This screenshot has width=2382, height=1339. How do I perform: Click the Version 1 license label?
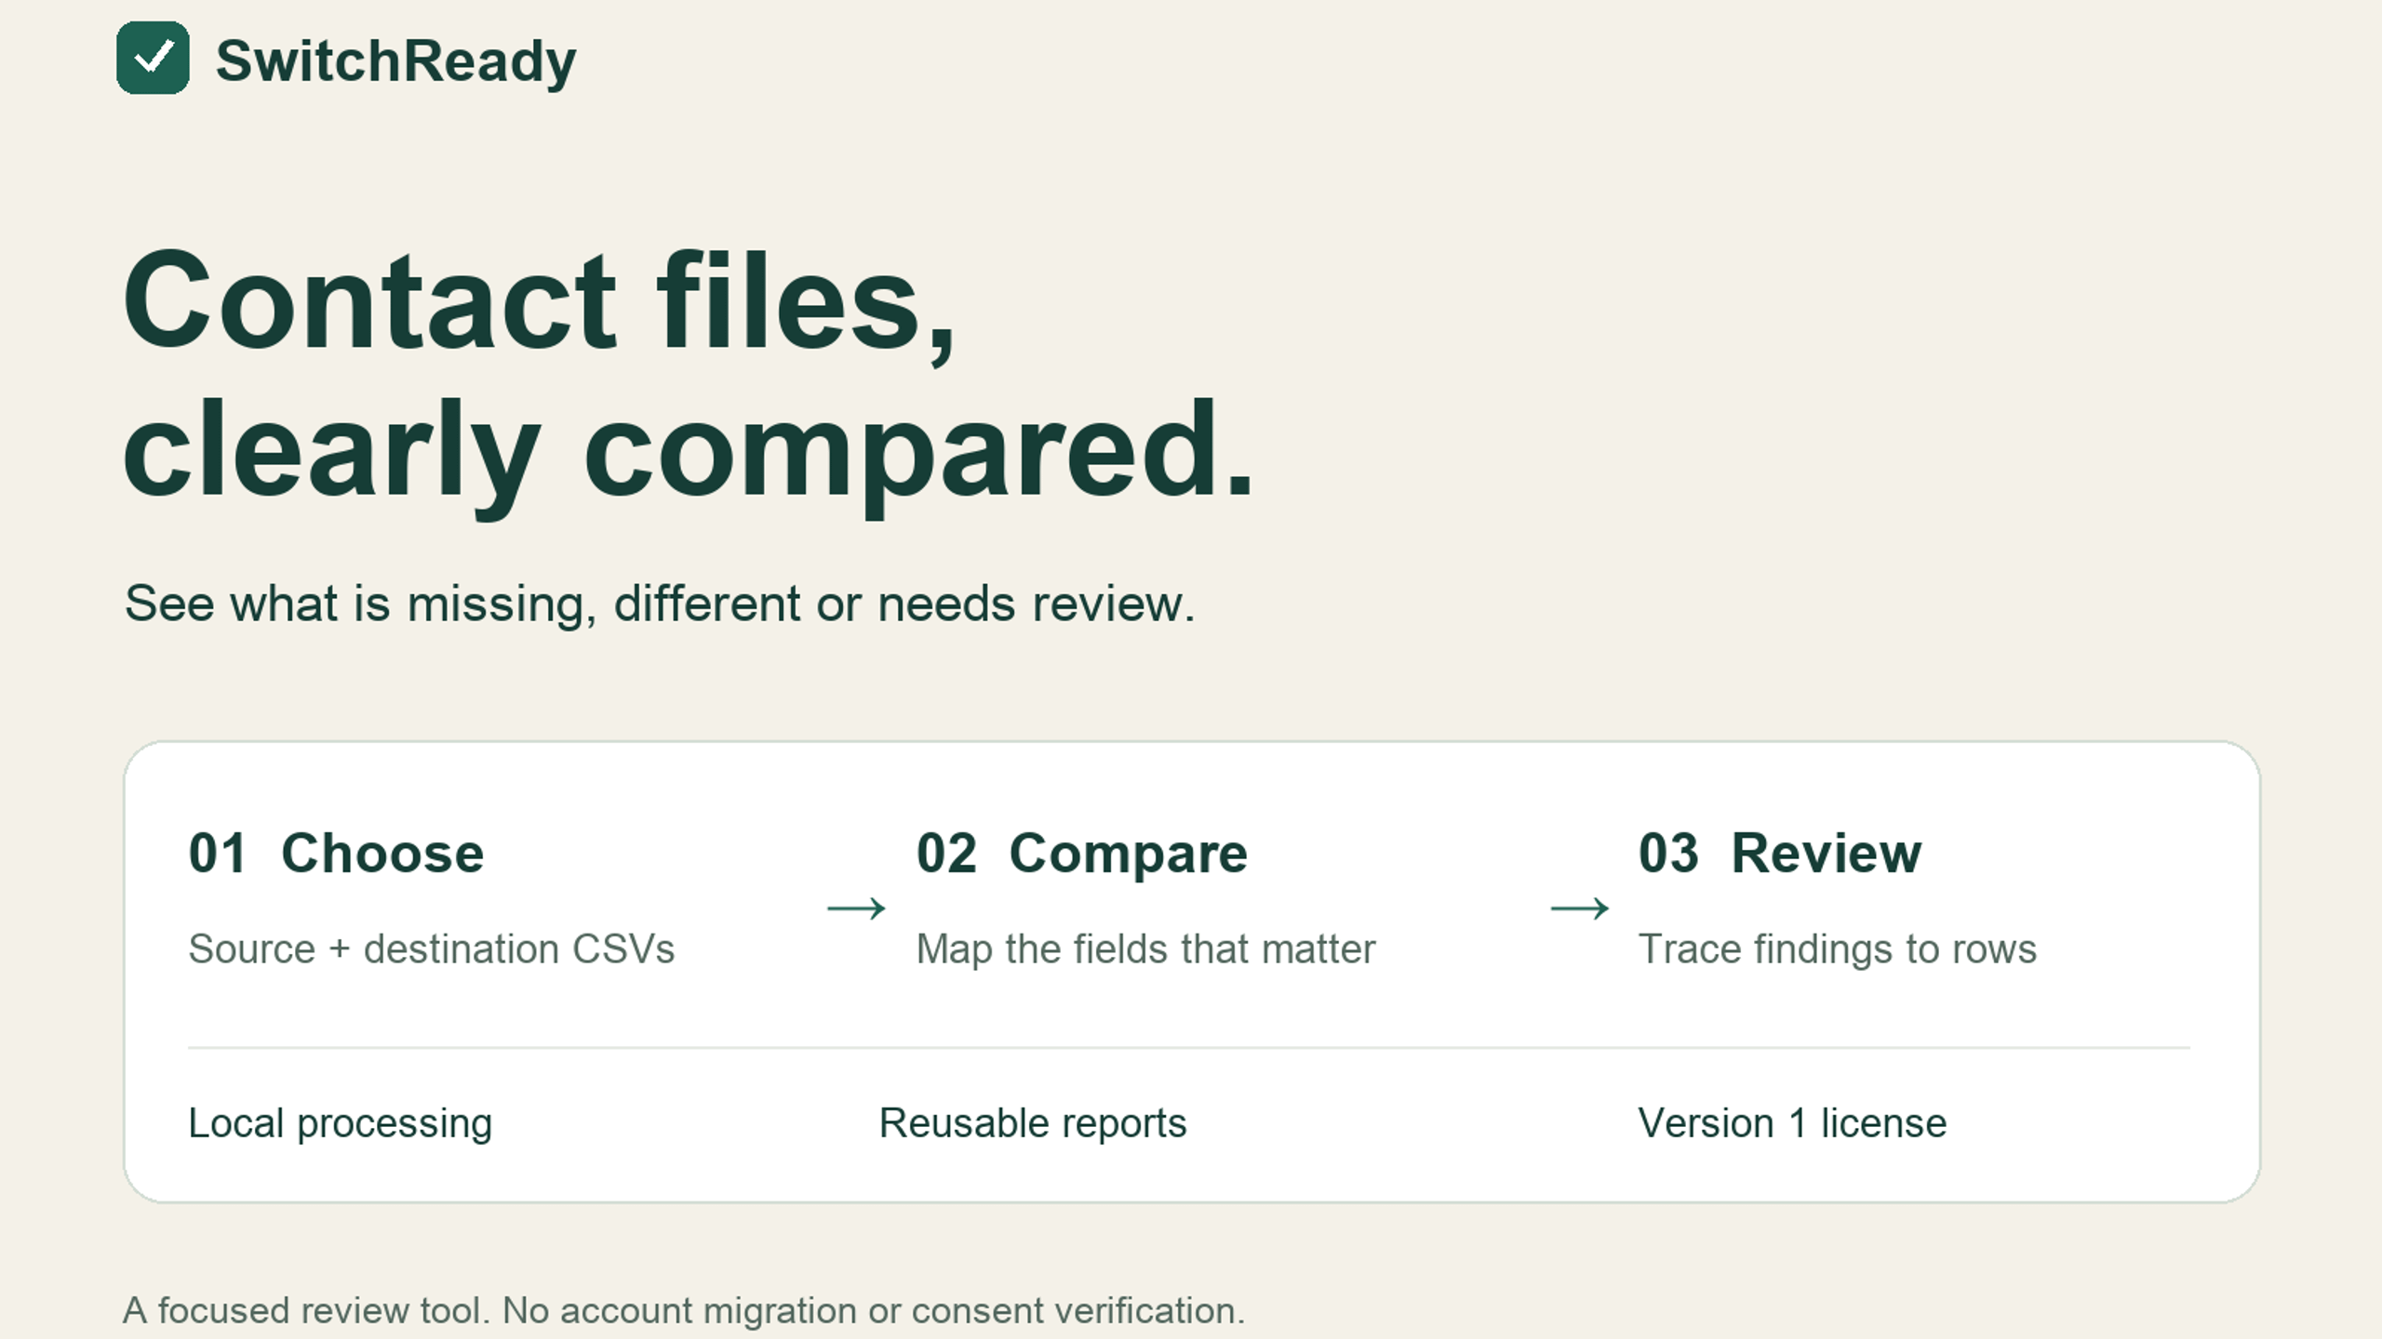1792,1123
